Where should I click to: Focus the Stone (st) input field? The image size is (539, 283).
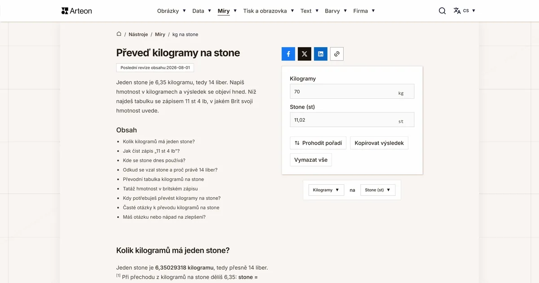(x=352, y=120)
